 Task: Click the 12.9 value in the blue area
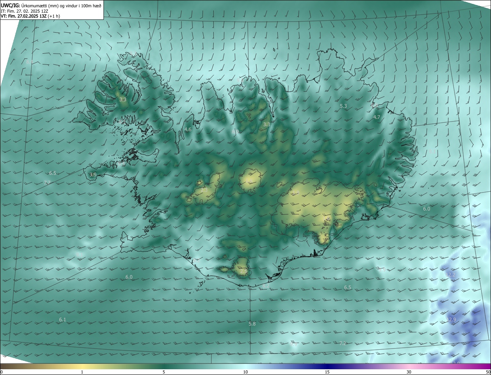(x=451, y=319)
